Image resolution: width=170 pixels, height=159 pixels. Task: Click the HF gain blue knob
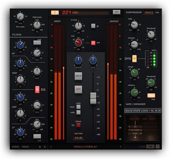20,45
